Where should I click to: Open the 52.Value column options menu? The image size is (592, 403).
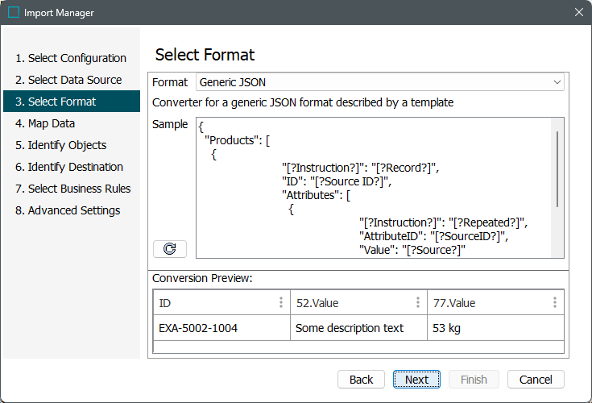(x=418, y=303)
